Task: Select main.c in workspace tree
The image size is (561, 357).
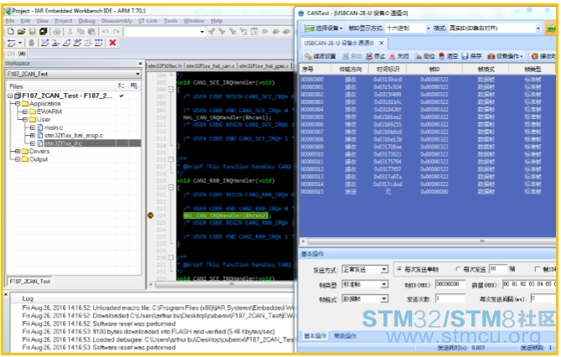Action: click(54, 127)
